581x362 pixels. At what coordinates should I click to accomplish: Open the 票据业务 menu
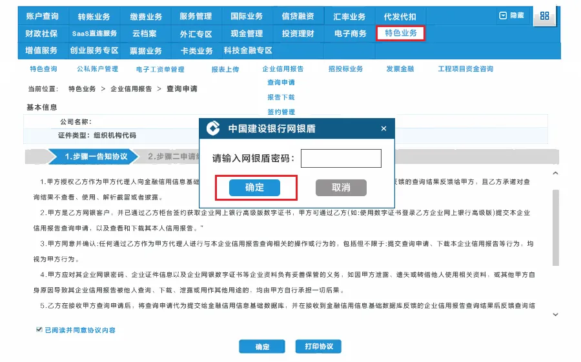tap(146, 51)
